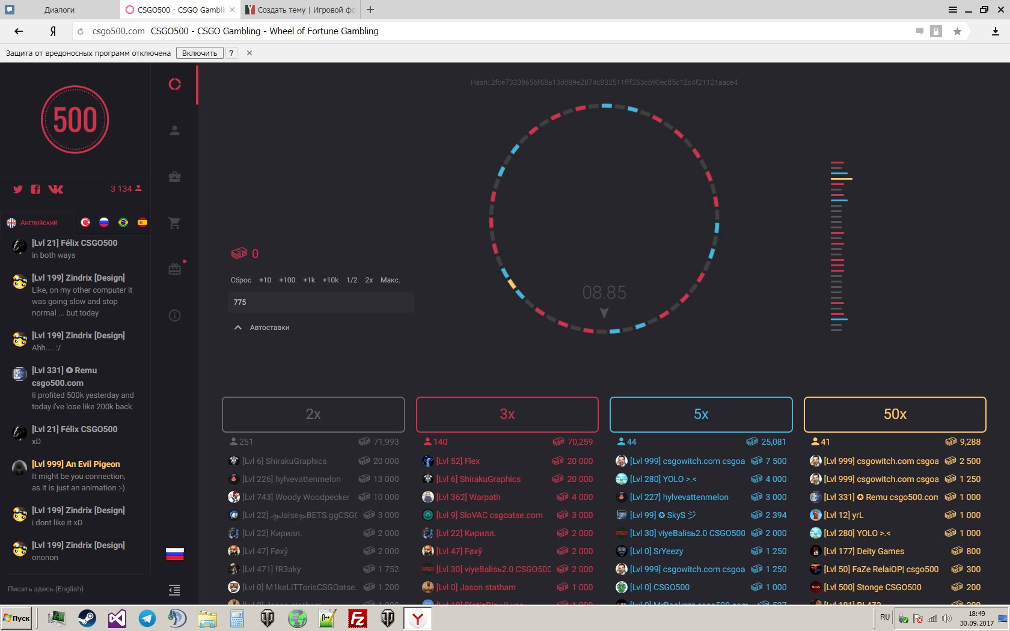Click the briefcase inventory sidebar icon
Image resolution: width=1010 pixels, height=631 pixels.
coord(174,177)
